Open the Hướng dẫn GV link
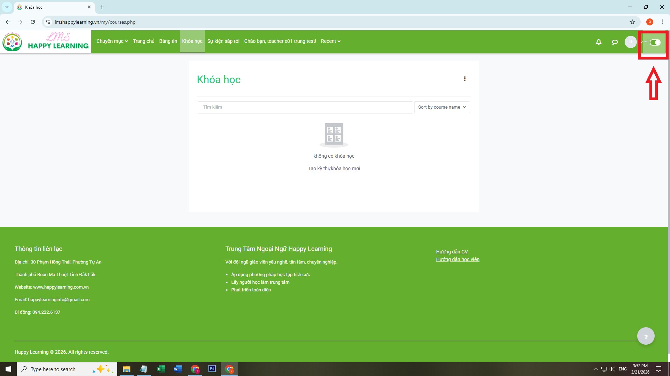The width and height of the screenshot is (670, 376). tap(452, 252)
